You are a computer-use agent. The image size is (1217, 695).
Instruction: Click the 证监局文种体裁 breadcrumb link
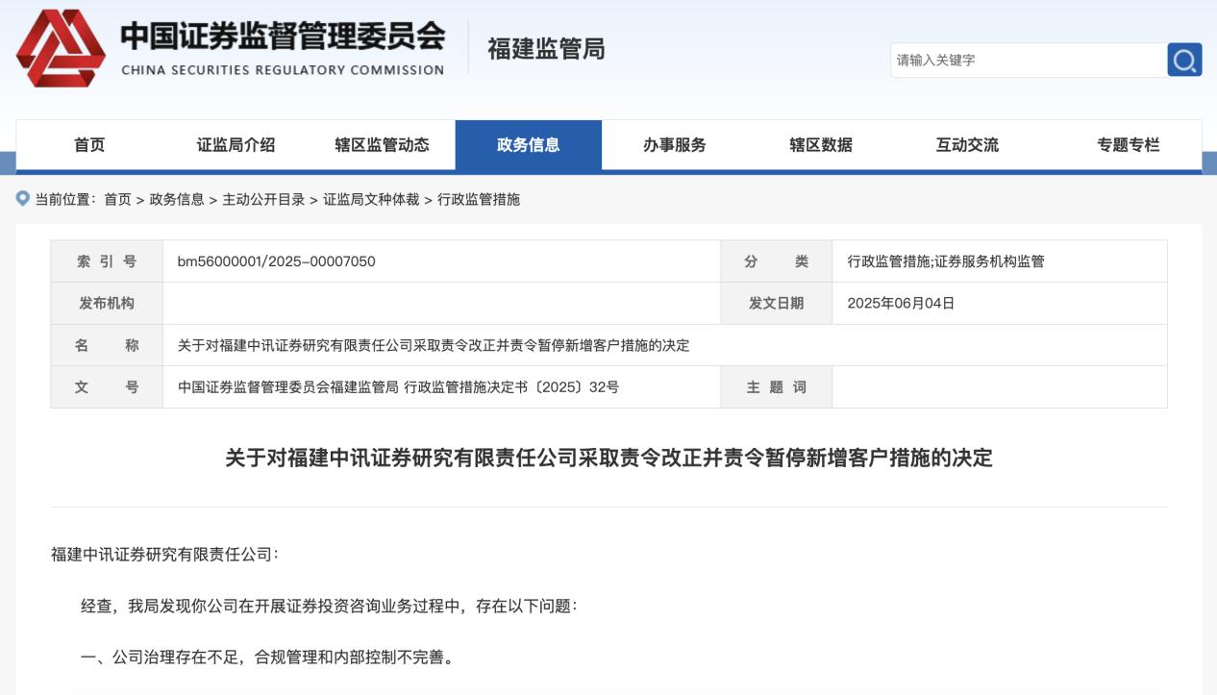coord(371,199)
